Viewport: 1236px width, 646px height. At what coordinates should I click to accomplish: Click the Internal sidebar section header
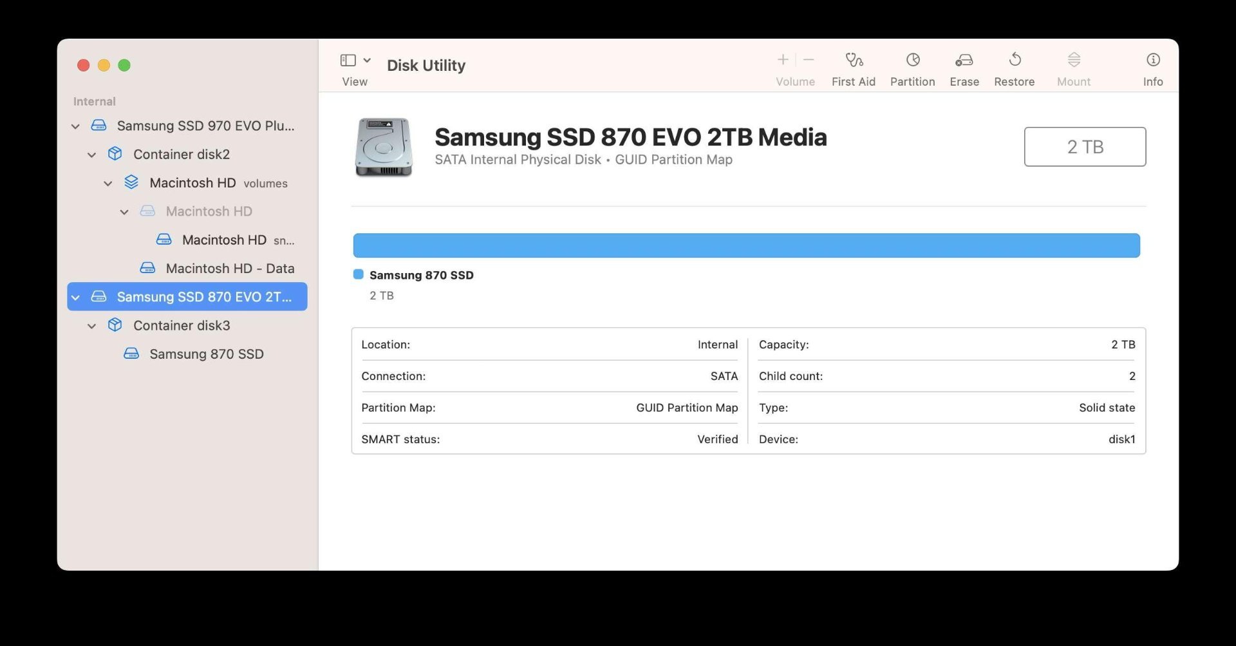94,101
